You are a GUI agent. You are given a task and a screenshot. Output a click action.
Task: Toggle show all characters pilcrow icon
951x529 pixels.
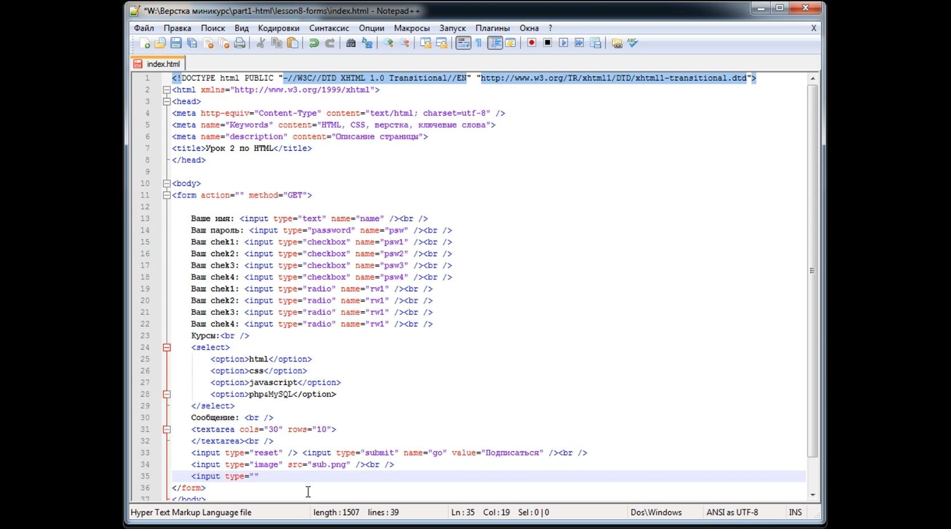coord(479,43)
